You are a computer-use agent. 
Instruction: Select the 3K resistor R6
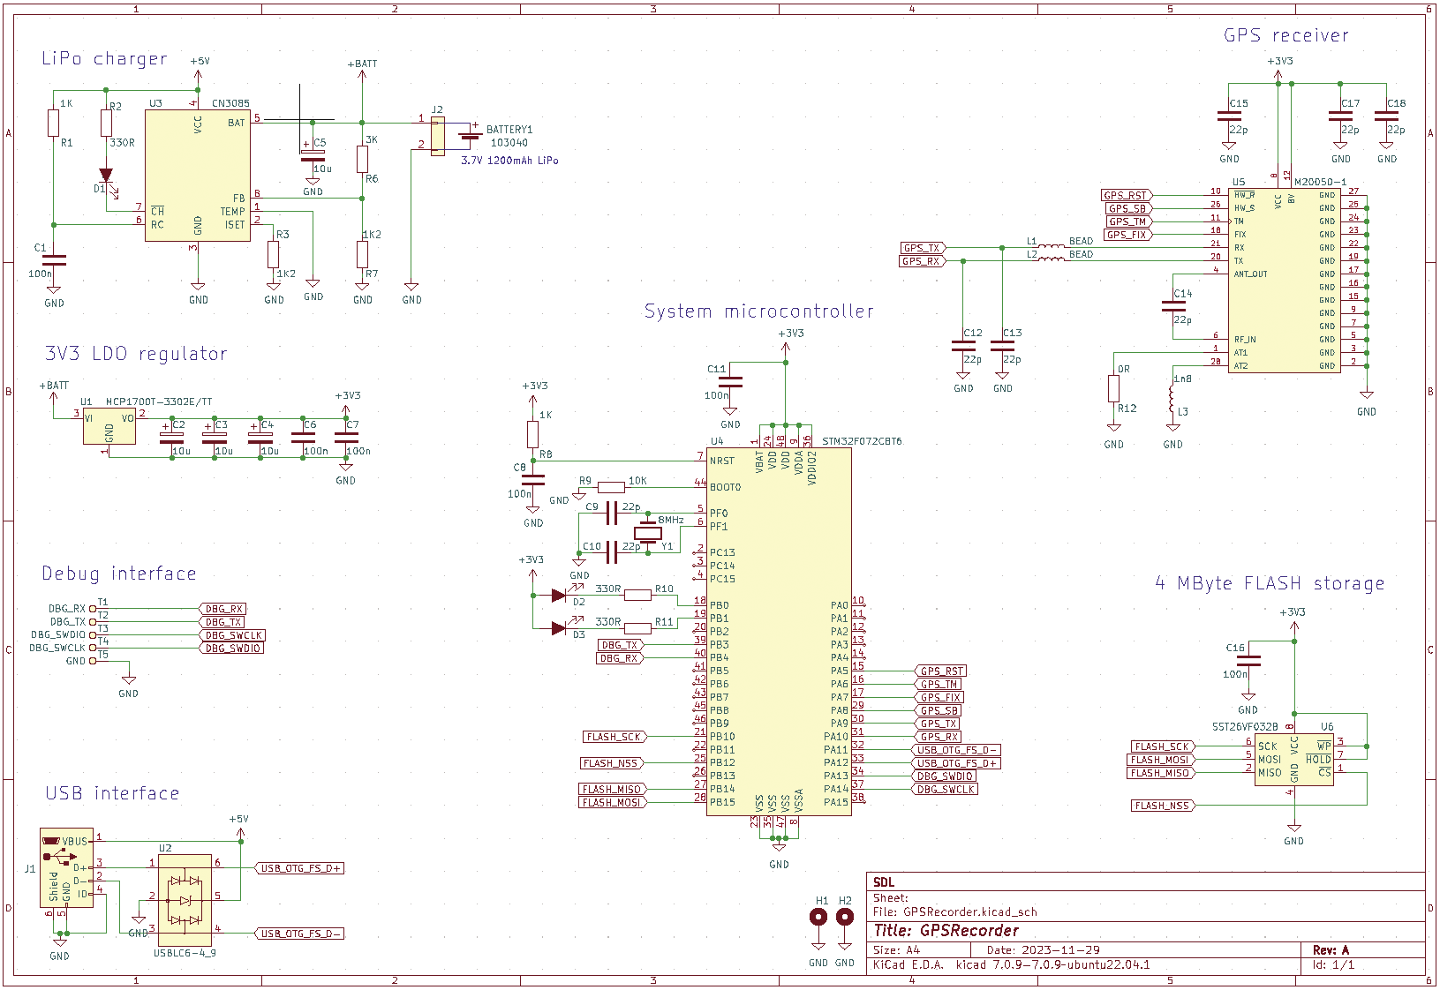coord(363,160)
